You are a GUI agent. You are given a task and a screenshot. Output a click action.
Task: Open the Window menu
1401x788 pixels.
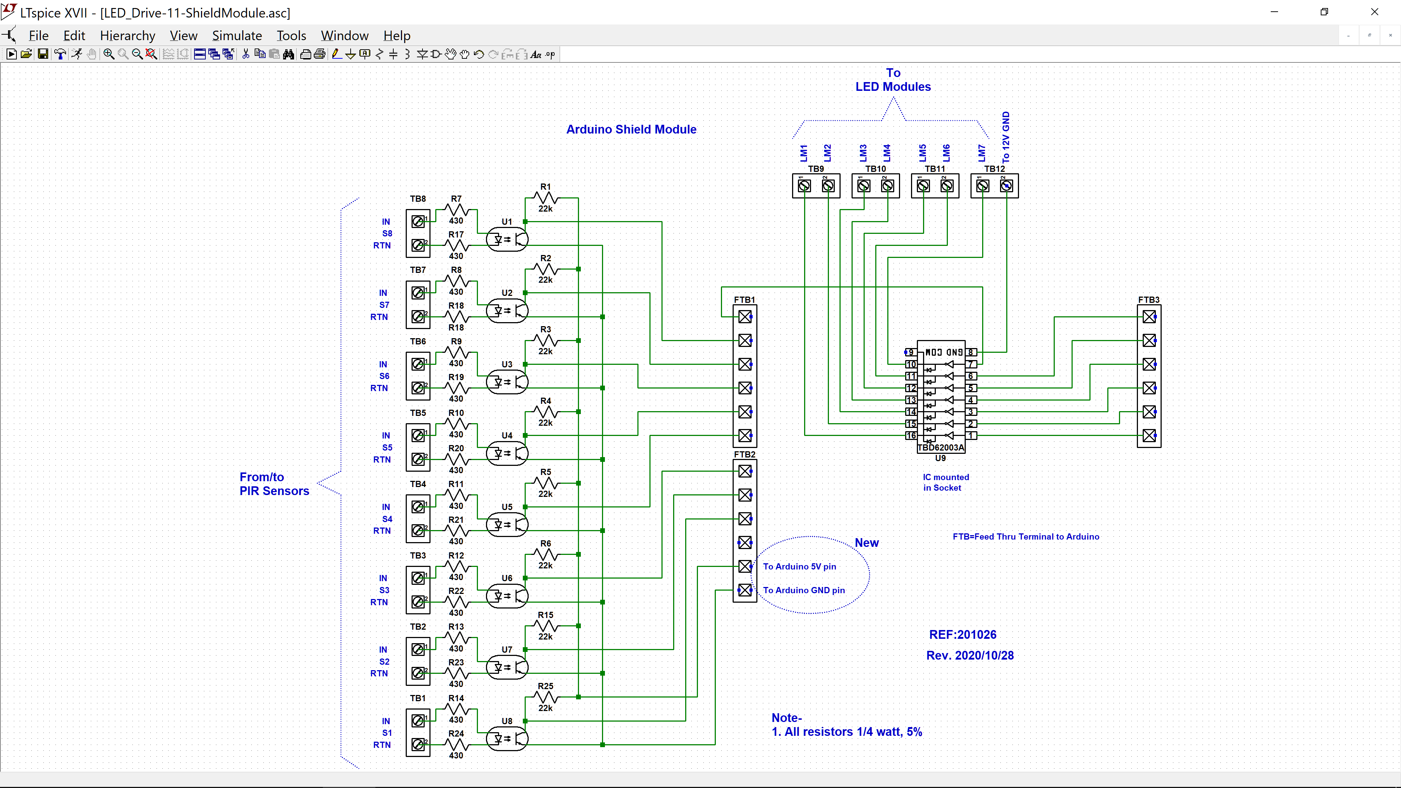pyautogui.click(x=344, y=35)
